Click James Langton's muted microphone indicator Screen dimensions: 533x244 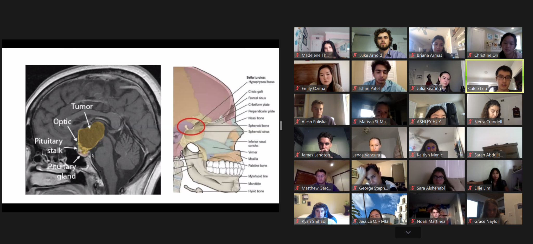pos(297,155)
